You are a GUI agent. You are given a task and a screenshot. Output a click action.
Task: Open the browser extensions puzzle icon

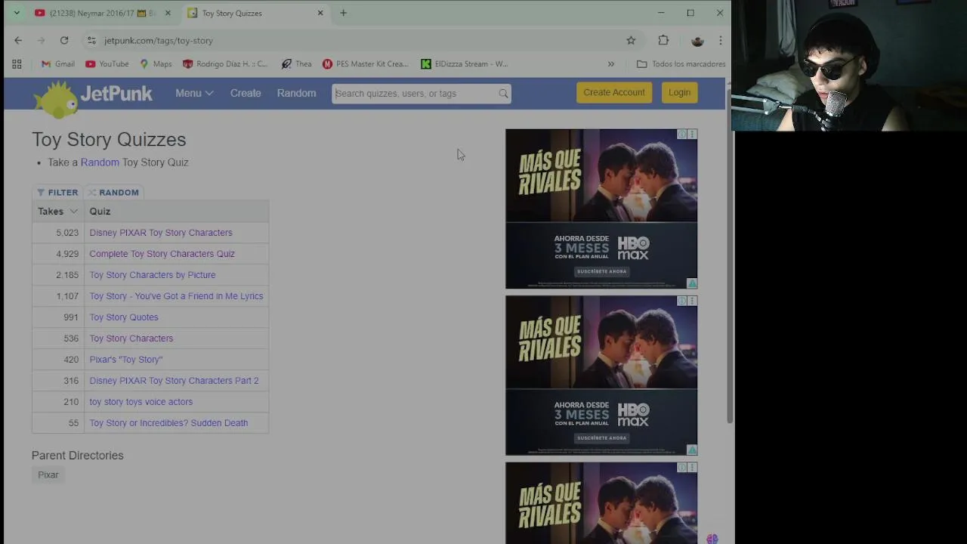[663, 41]
